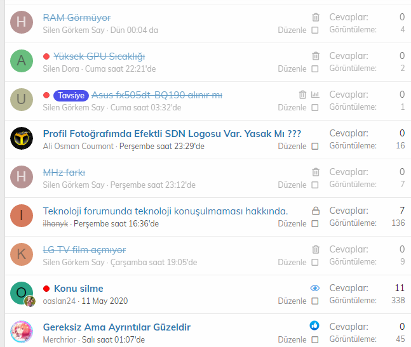411x347 pixels.
Task: Click Düzenle link on MHz farkı row
Action: tap(292, 185)
